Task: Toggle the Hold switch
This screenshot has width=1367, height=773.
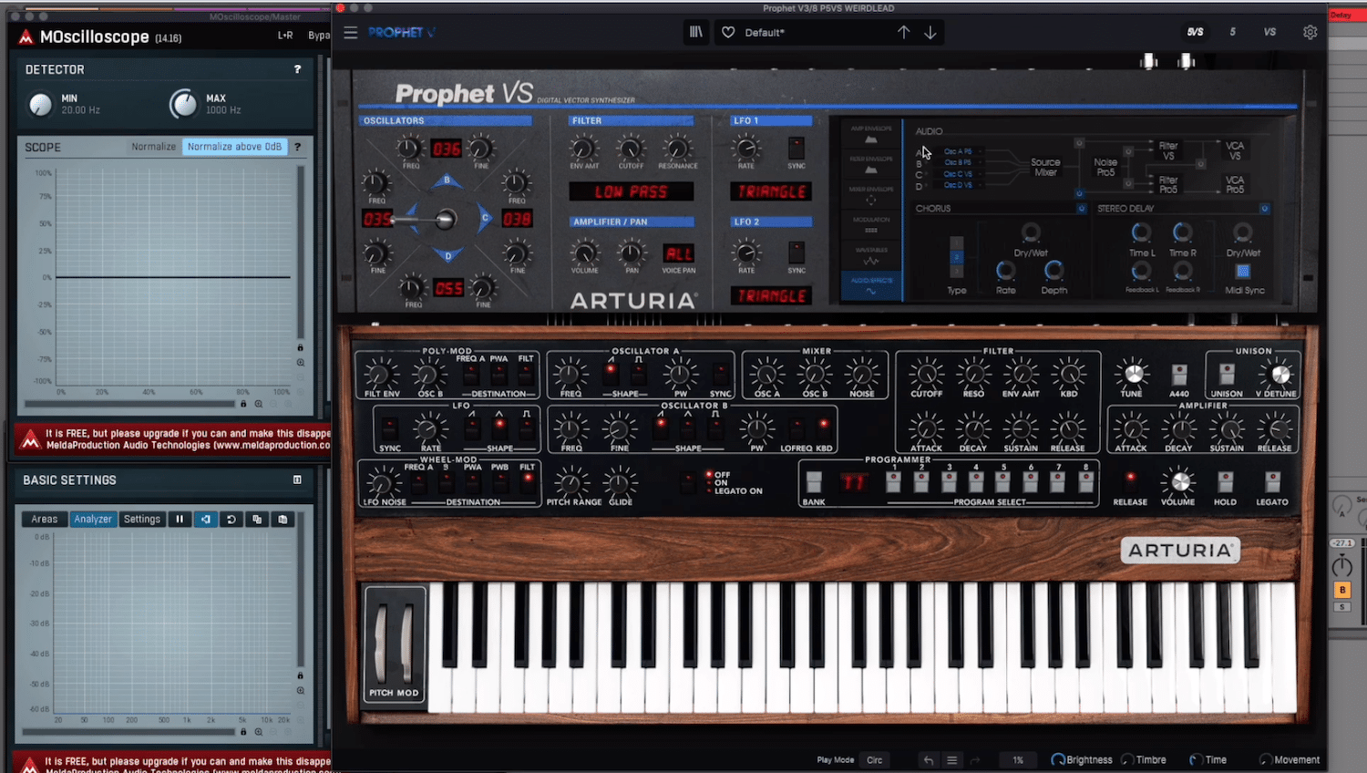Action: 1225,481
